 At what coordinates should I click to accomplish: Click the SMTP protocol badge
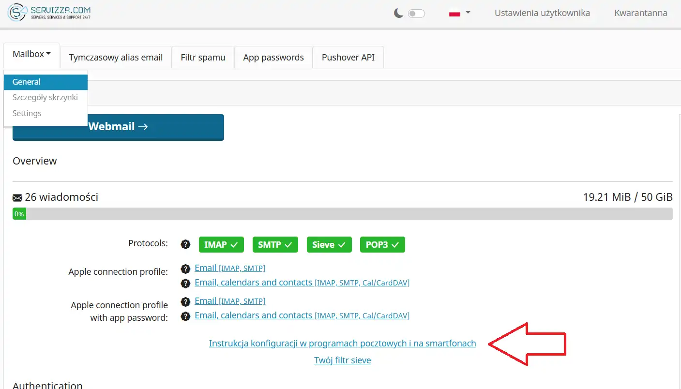tap(275, 245)
